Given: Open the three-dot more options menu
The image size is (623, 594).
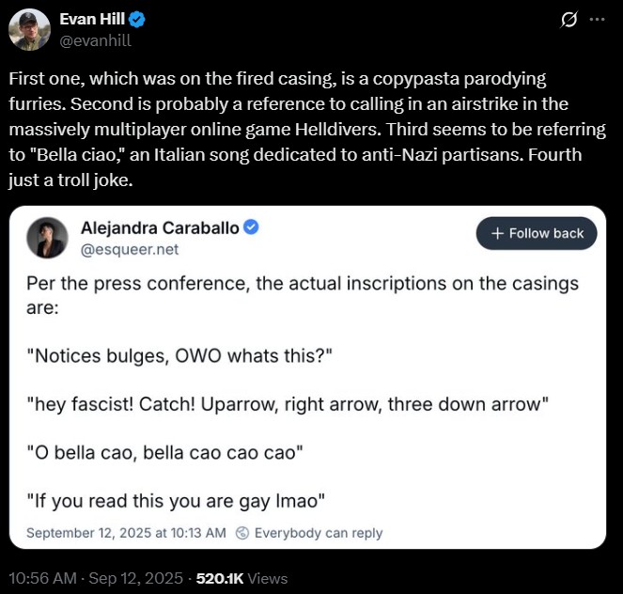Looking at the screenshot, I should pos(597,20).
